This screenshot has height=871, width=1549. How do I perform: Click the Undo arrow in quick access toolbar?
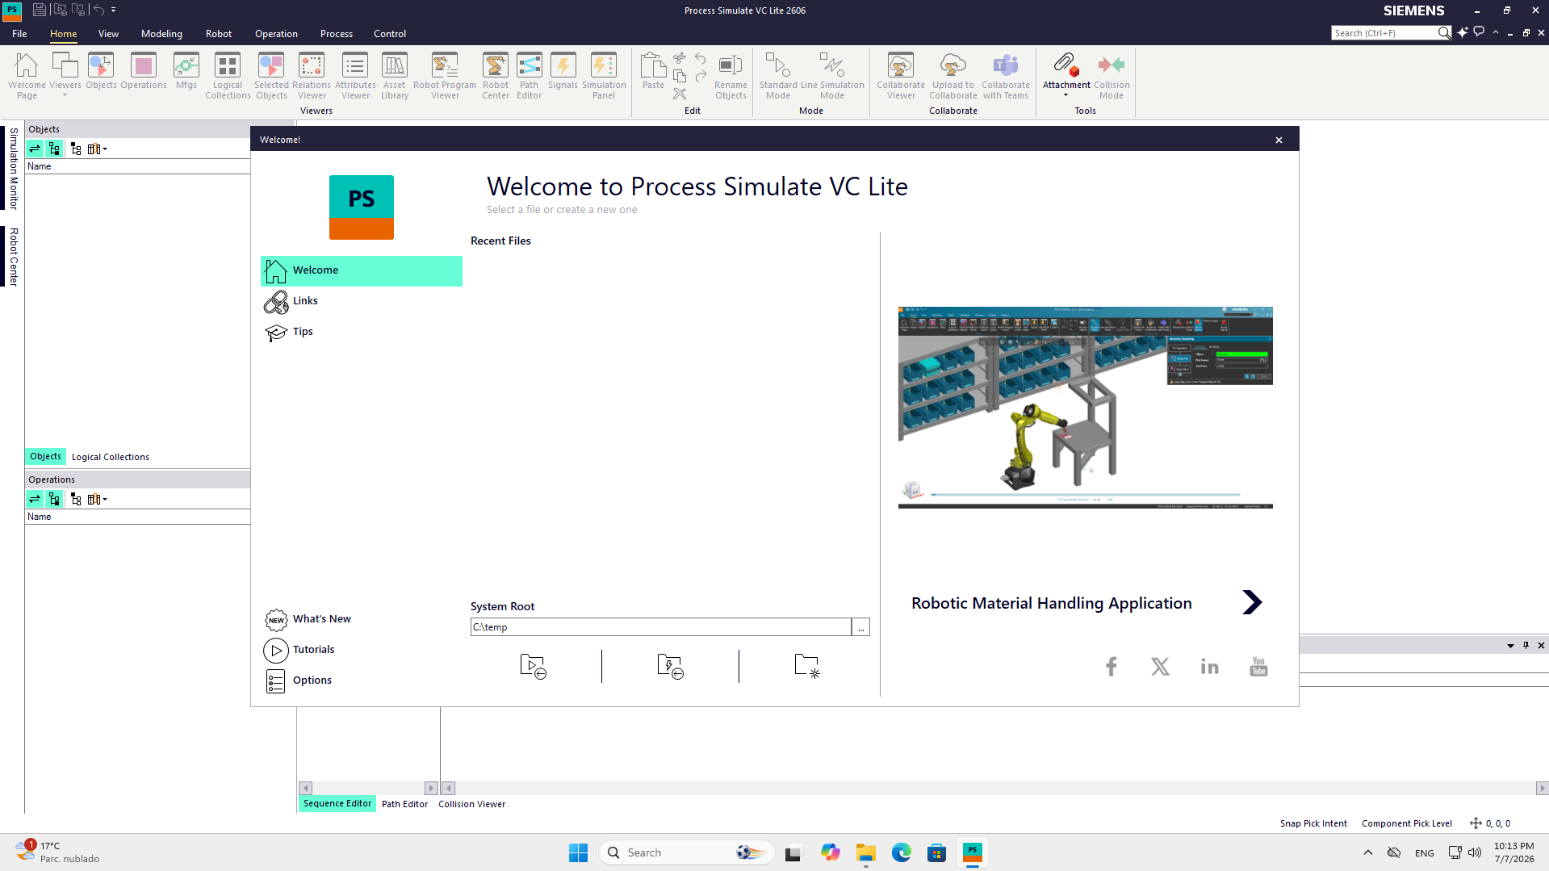click(98, 10)
